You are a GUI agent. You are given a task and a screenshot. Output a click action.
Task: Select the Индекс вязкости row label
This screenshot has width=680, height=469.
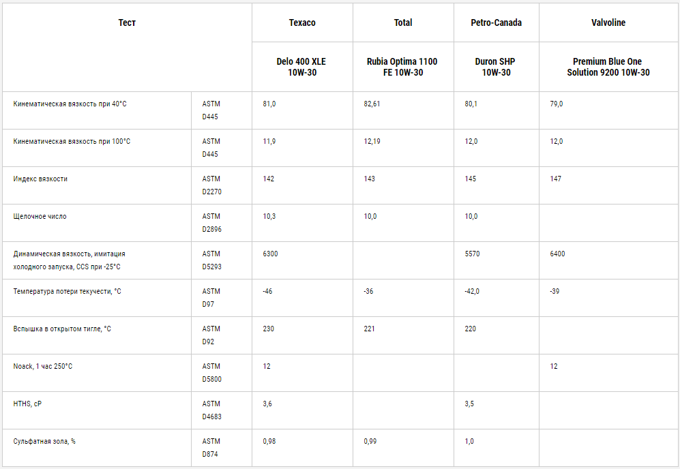pyautogui.click(x=40, y=179)
